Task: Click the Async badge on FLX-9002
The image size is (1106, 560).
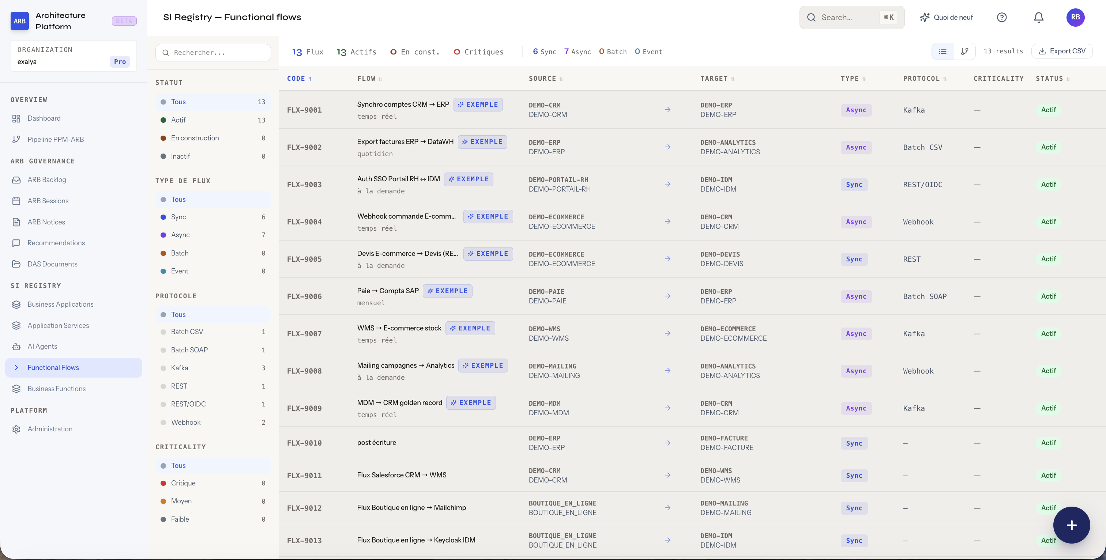Action: pos(856,147)
